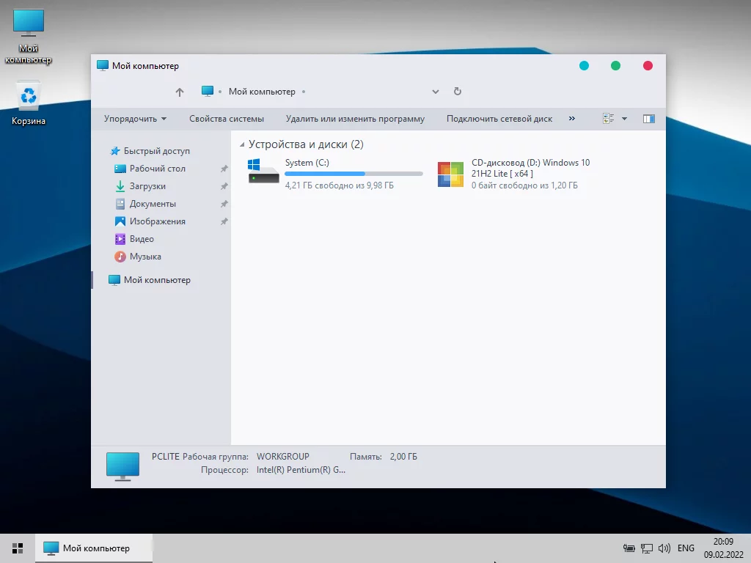Viewport: 751px width, 563px height.
Task: Click the Windows Start button
Action: 18,548
